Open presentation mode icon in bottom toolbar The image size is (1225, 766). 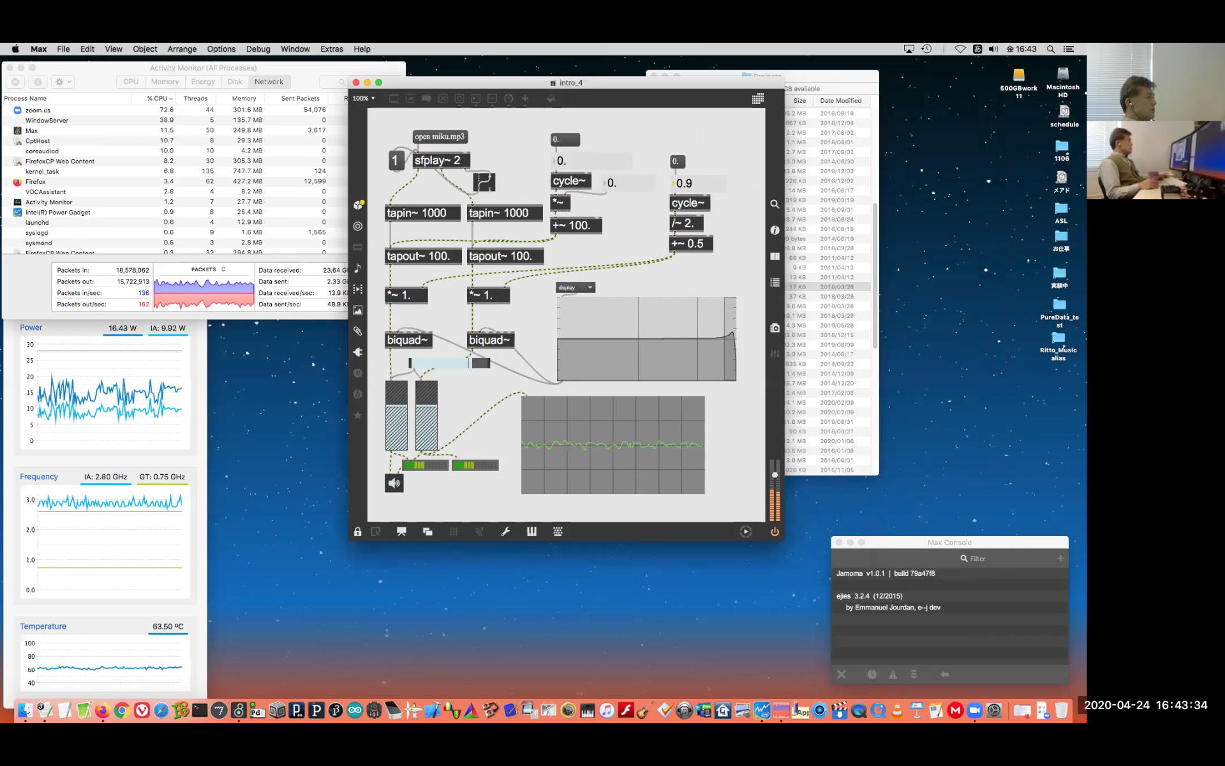[401, 532]
